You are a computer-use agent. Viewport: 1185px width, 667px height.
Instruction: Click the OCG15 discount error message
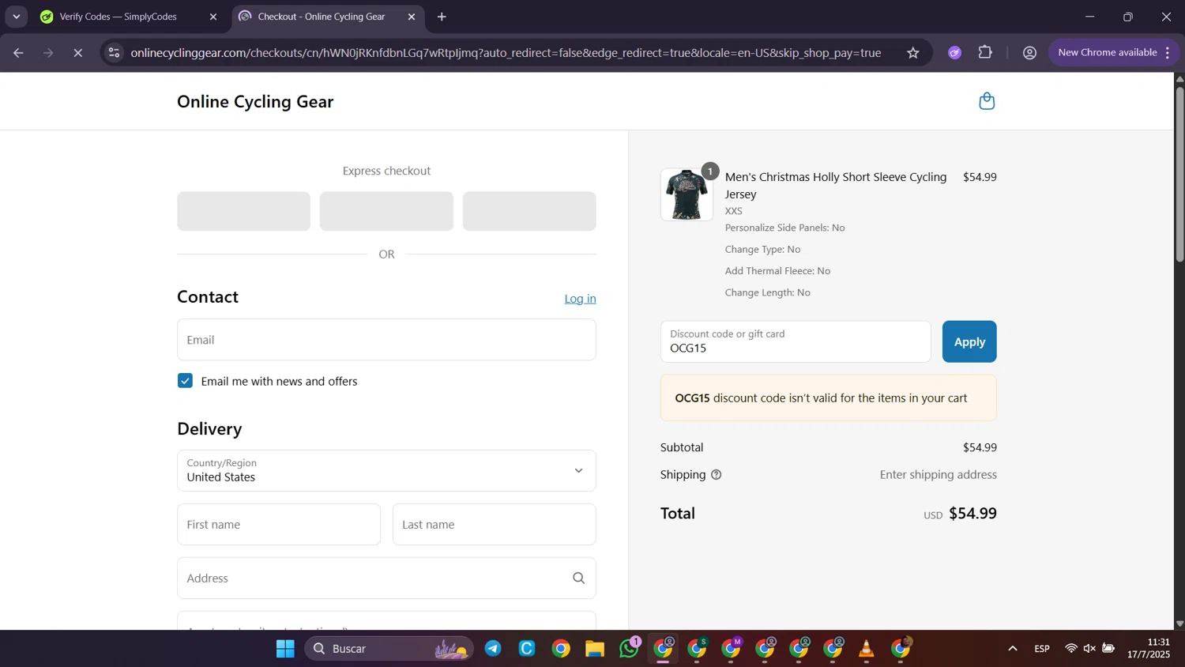tap(829, 398)
